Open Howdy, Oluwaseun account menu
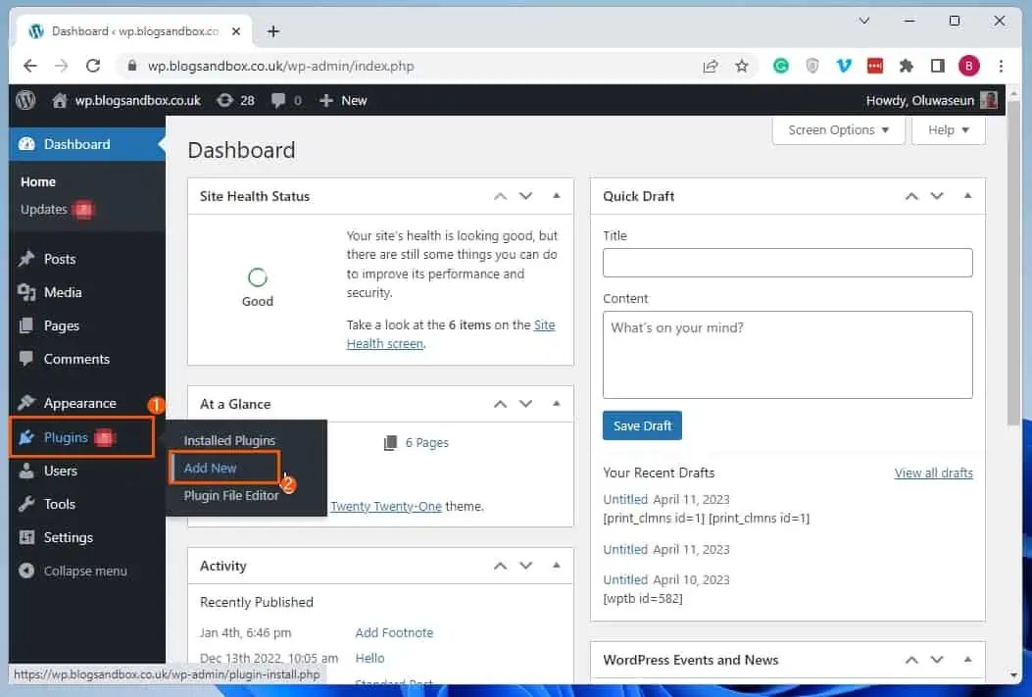1032x697 pixels. click(x=931, y=100)
